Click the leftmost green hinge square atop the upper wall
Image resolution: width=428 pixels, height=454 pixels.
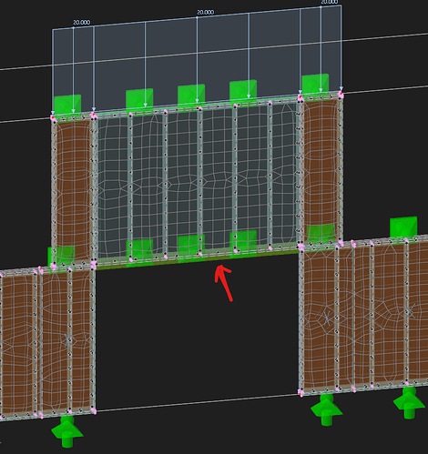click(67, 105)
